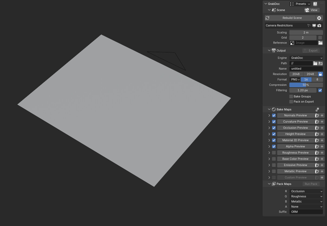This screenshot has height=226, width=327.
Task: Expand the Height Preview settings
Action: click(269, 134)
